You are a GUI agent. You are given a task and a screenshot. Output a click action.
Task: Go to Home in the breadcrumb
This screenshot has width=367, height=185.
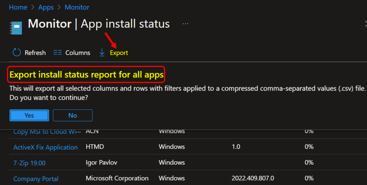[18, 7]
